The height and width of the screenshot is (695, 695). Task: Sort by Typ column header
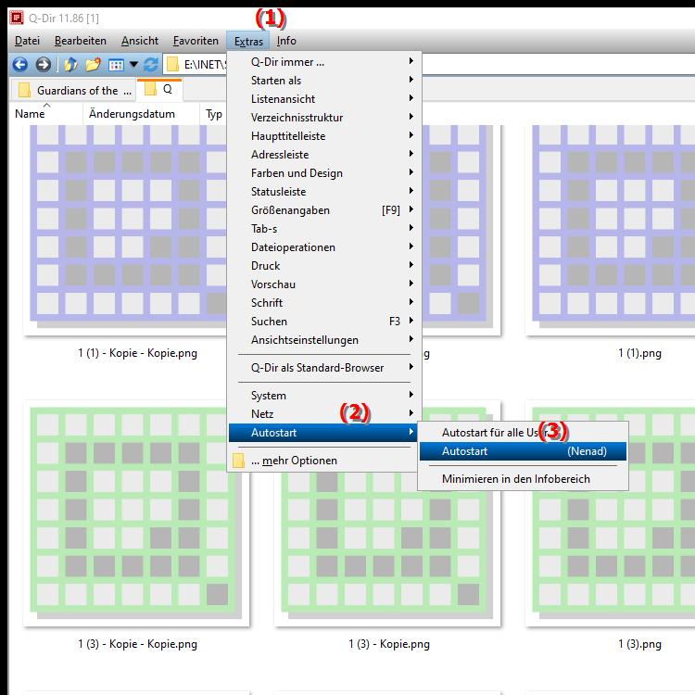(214, 114)
